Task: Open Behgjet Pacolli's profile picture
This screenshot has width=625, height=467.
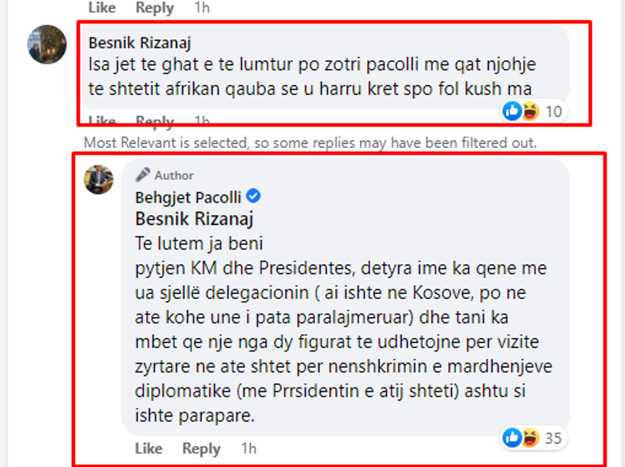Action: pos(98,179)
